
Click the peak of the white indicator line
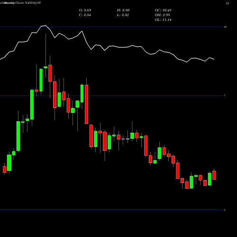point(46,25)
